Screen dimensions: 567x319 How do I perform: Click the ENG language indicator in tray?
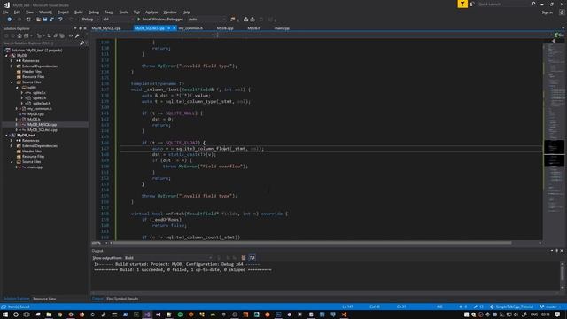pyautogui.click(x=533, y=315)
